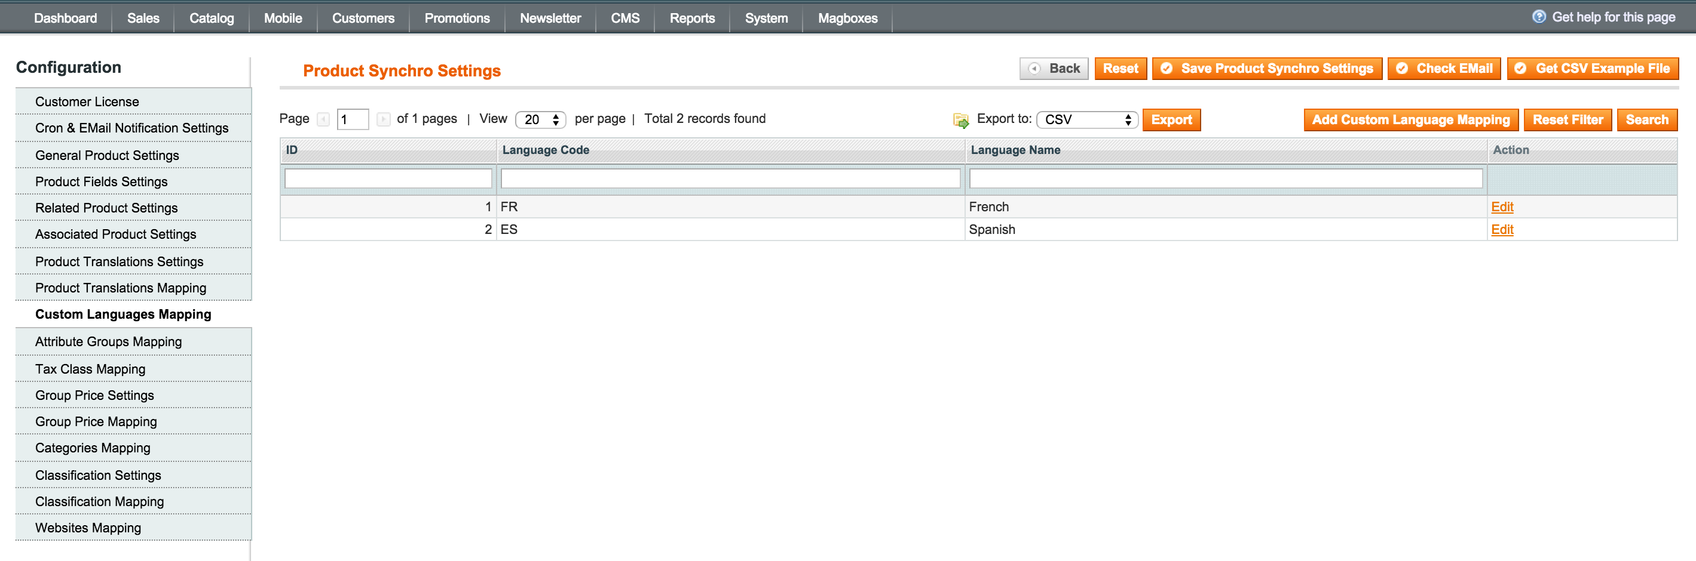Save Product Synchro Settings

point(1267,69)
